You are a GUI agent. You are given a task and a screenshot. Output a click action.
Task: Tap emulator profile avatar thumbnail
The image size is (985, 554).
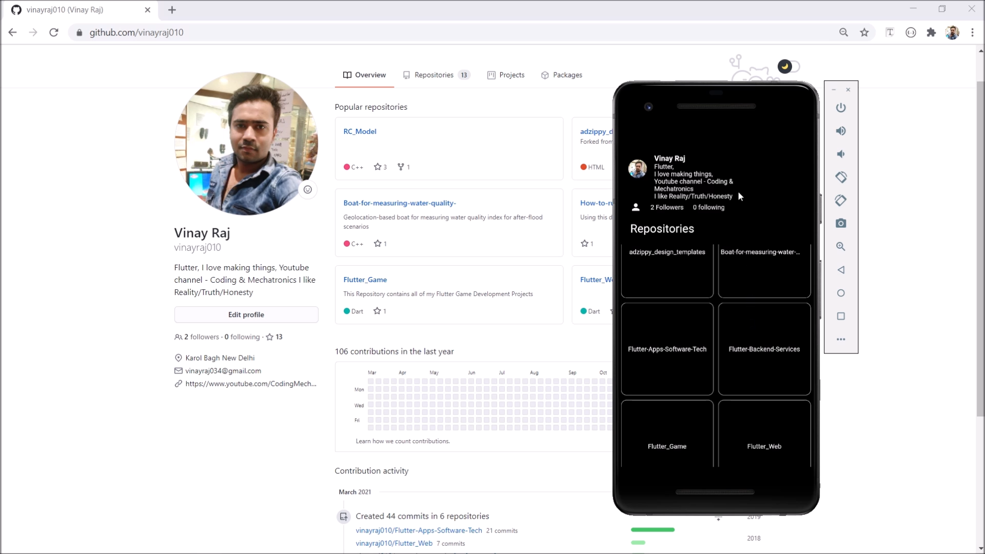[x=638, y=169]
